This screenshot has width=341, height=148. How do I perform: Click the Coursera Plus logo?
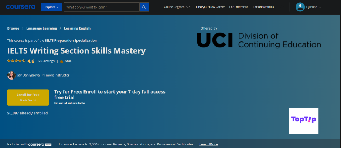tap(40, 144)
